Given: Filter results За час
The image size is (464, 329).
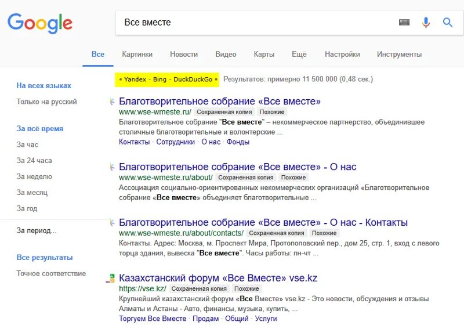Looking at the screenshot, I should coord(27,145).
